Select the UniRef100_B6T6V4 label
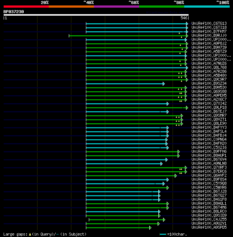 209,160
